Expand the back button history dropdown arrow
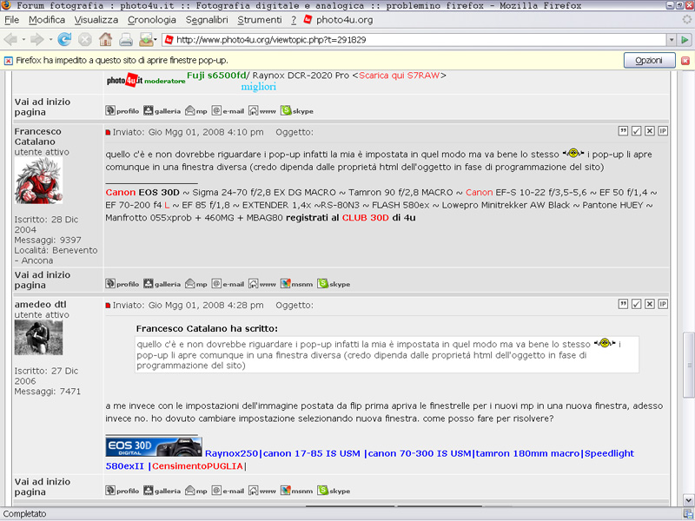This screenshot has width=695, height=521. 23,40
